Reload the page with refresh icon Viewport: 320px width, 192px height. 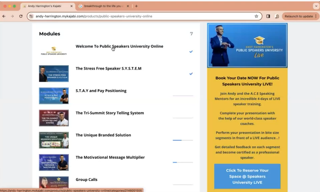point(21,16)
